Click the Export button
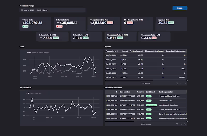 point(180,8)
